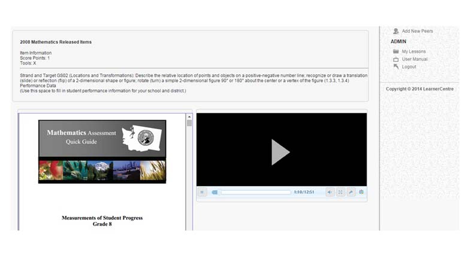Play the video using the large center play button
Image resolution: width=471 pixels, height=259 pixels.
[280, 152]
